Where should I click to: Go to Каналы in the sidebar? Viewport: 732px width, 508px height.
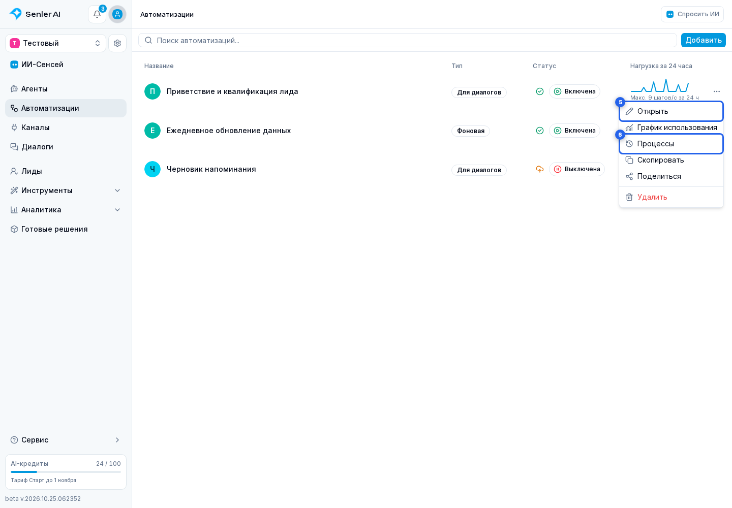pyautogui.click(x=66, y=128)
